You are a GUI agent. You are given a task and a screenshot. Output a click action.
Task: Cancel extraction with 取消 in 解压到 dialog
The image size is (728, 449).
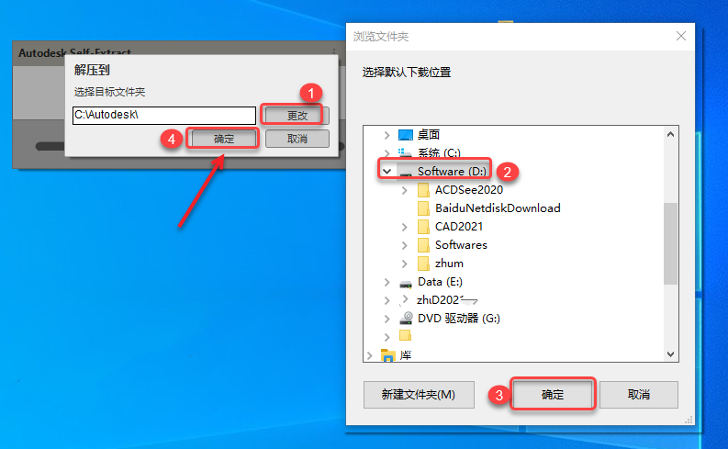(297, 139)
